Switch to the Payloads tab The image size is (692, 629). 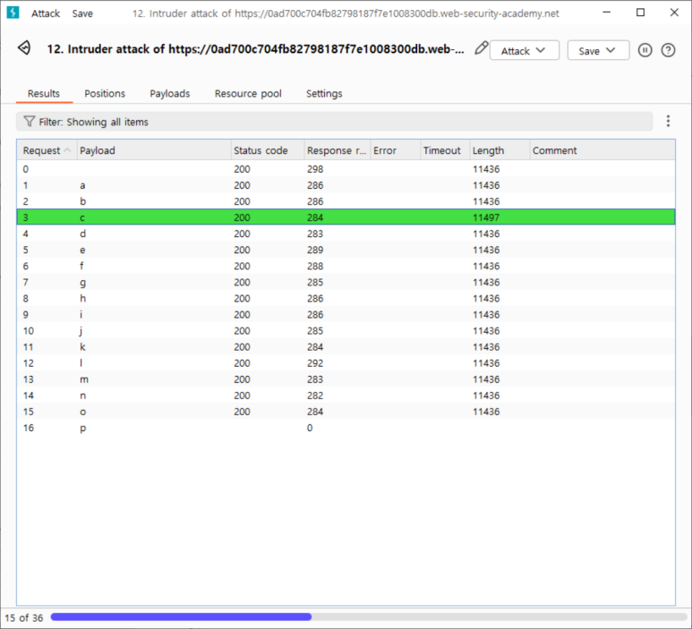(170, 94)
